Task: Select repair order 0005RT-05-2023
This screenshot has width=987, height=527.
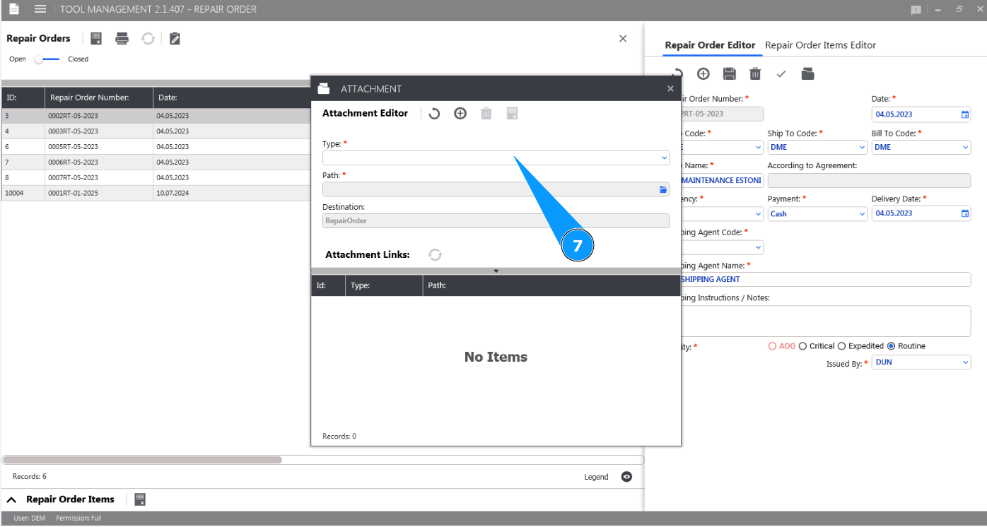Action: coord(156,147)
